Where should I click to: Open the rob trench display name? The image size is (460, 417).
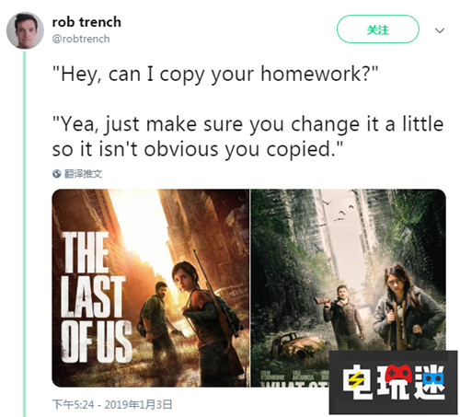pos(86,22)
